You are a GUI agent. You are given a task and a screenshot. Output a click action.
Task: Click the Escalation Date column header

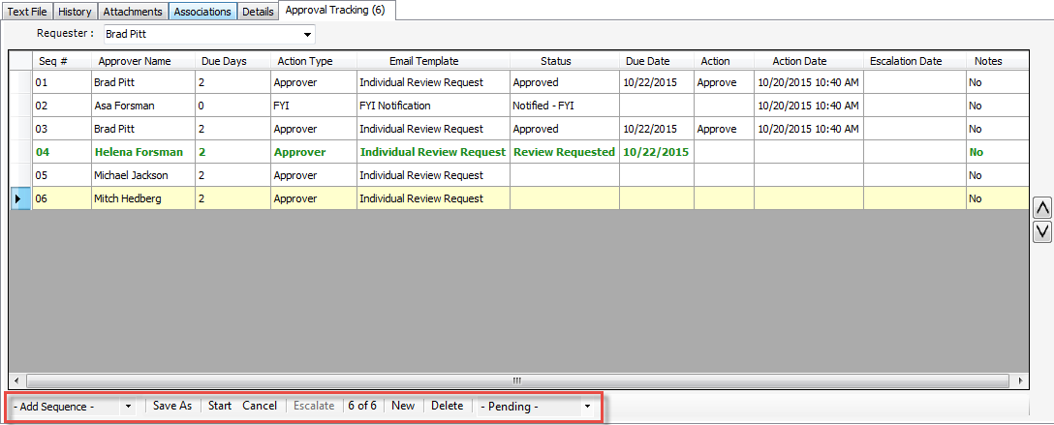coord(914,61)
